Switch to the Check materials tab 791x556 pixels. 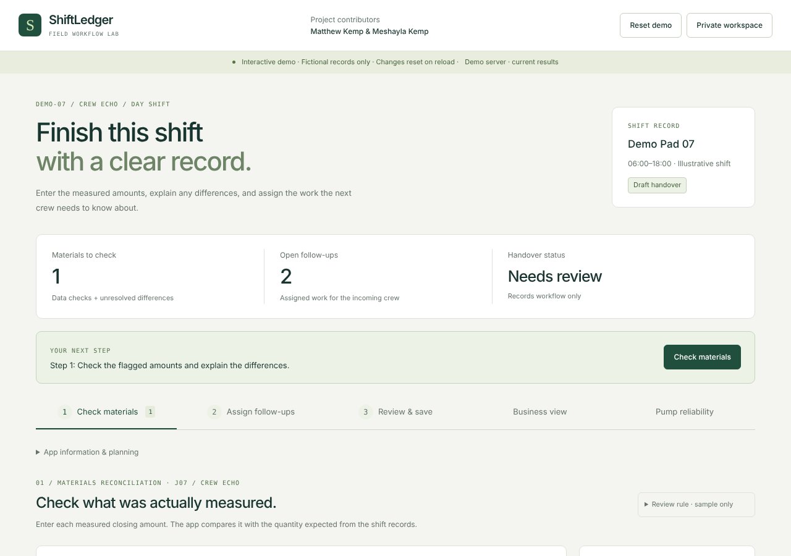pyautogui.click(x=106, y=412)
